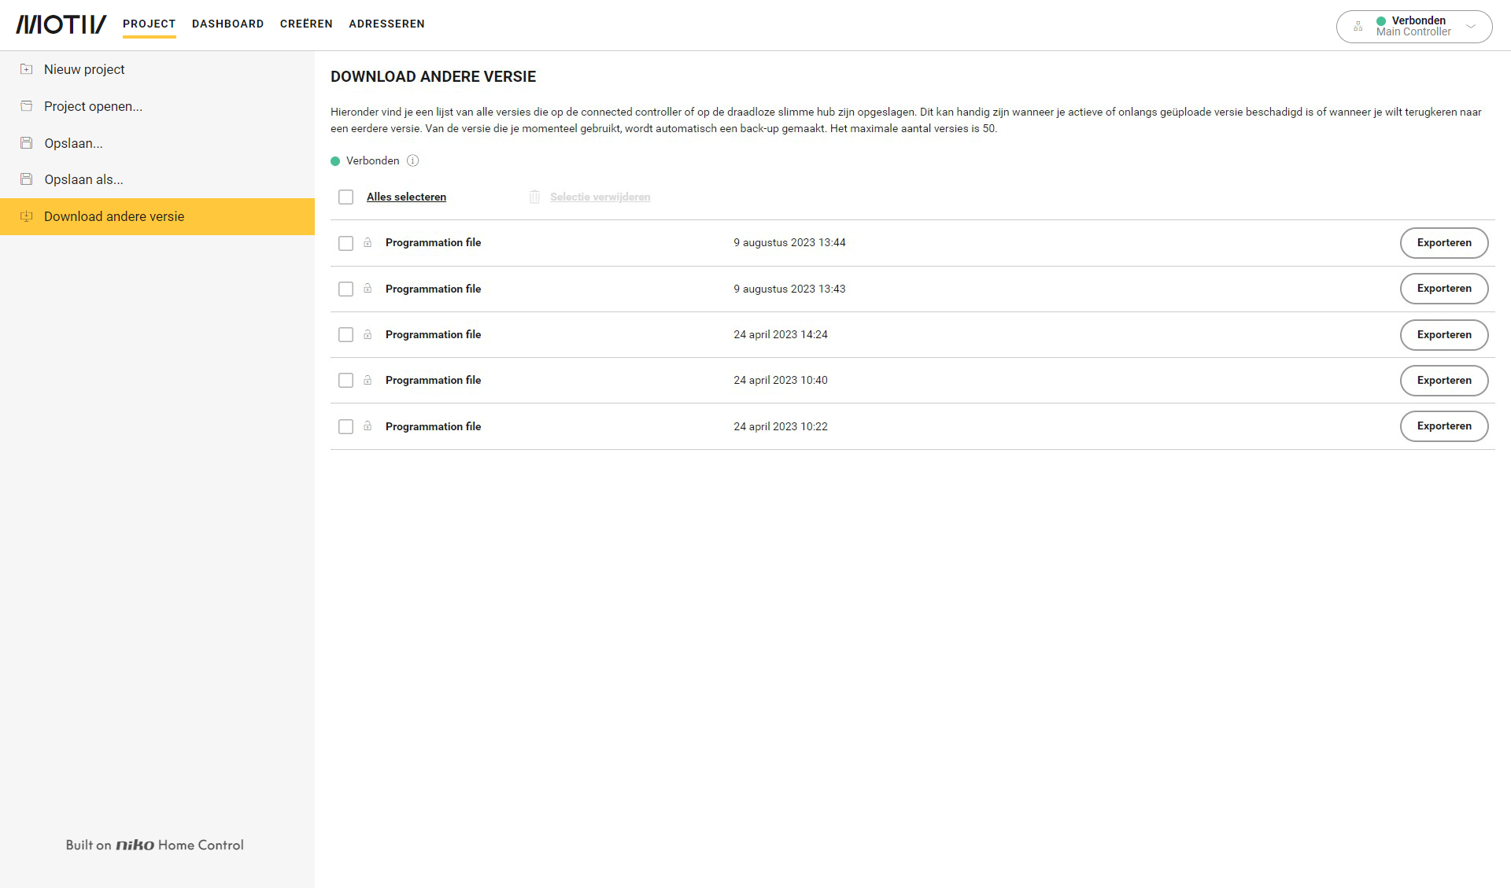Choose Project openen... in sidebar

[157, 106]
